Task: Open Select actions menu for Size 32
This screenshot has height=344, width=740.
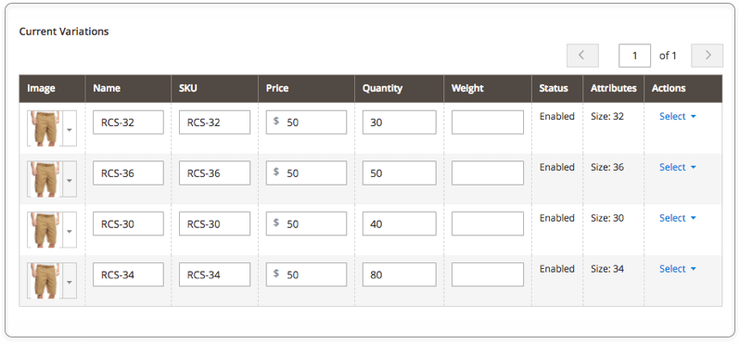Action: (678, 117)
